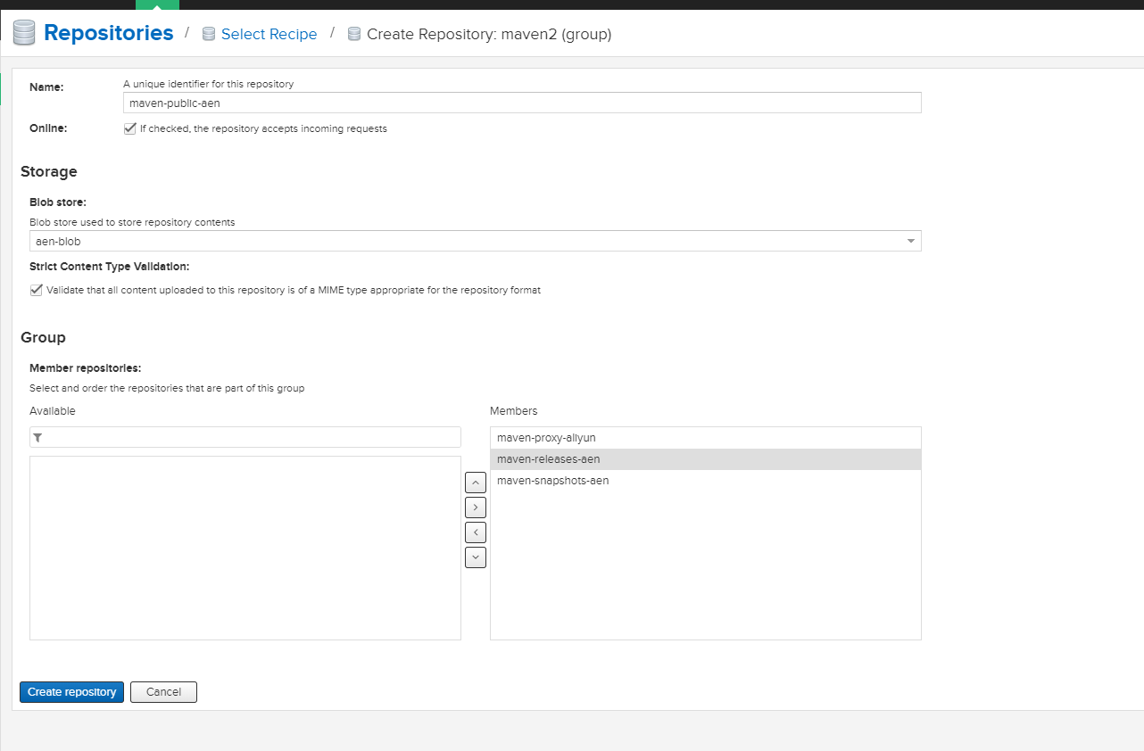Open the Blob store dropdown
Viewport: 1144px width, 751px height.
point(910,241)
